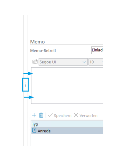Screen dimensions: 126x153
Task: Click the Verwerfen text label
Action: [x=88, y=116]
